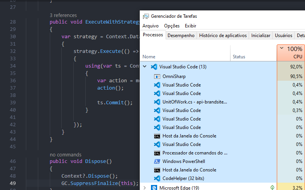305x190 pixels.
Task: Switch to the Usuários tab
Action: tap(283, 36)
